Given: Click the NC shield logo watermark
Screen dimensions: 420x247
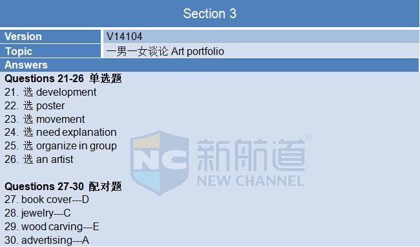Looking at the screenshot, I should coord(160,163).
